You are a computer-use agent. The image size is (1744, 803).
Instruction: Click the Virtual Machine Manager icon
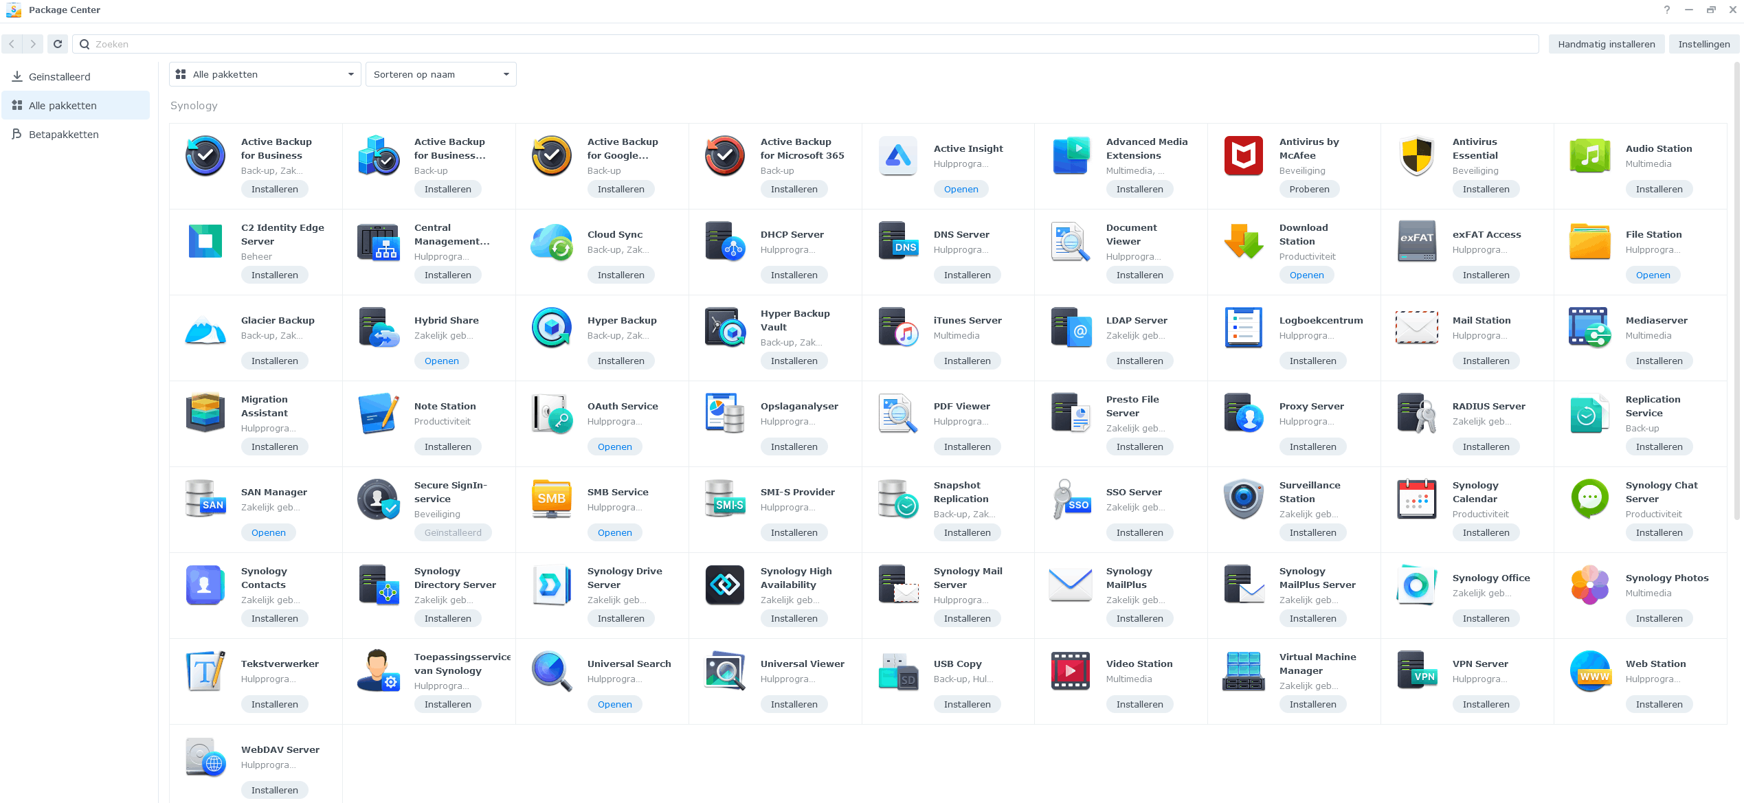tap(1243, 671)
